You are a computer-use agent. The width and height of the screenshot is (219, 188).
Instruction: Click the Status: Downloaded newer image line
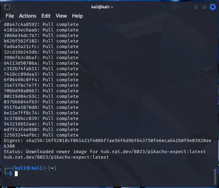(x=104, y=152)
